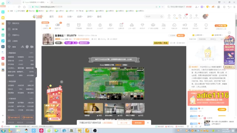237x133 pixels.
Task: Open the trophy events item in the sidebar
Action: click(12, 47)
